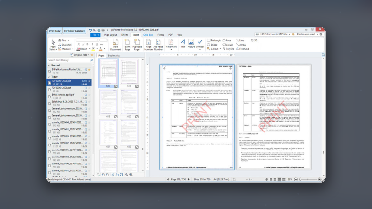The width and height of the screenshot is (372, 209).
Task: Go to next page arrow in status bar
Action: point(189,179)
